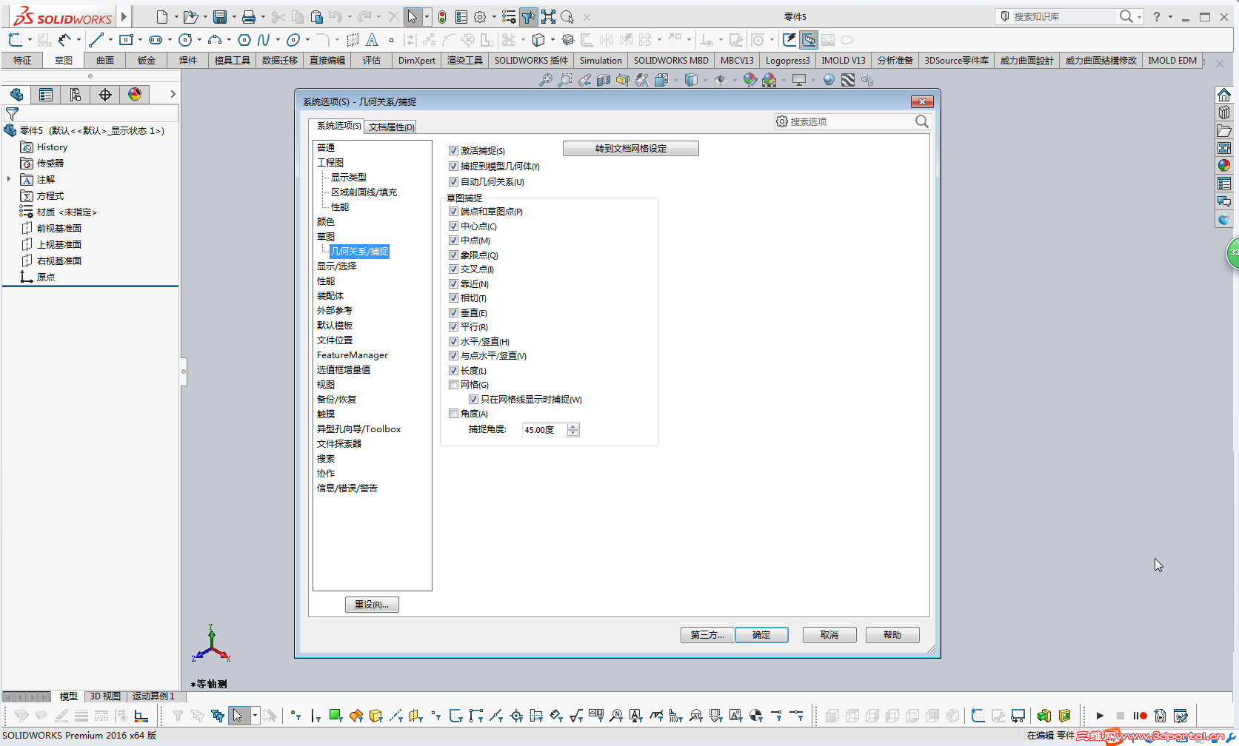Toggle the 捕捉到模型几何体(V) checkbox
Viewport: 1239px width, 746px height.
coord(453,167)
